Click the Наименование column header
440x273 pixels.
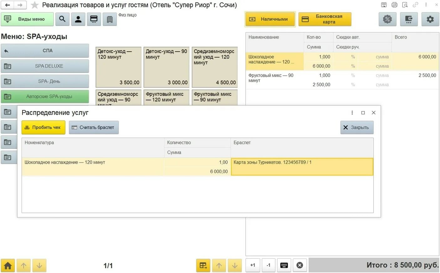[x=275, y=42]
